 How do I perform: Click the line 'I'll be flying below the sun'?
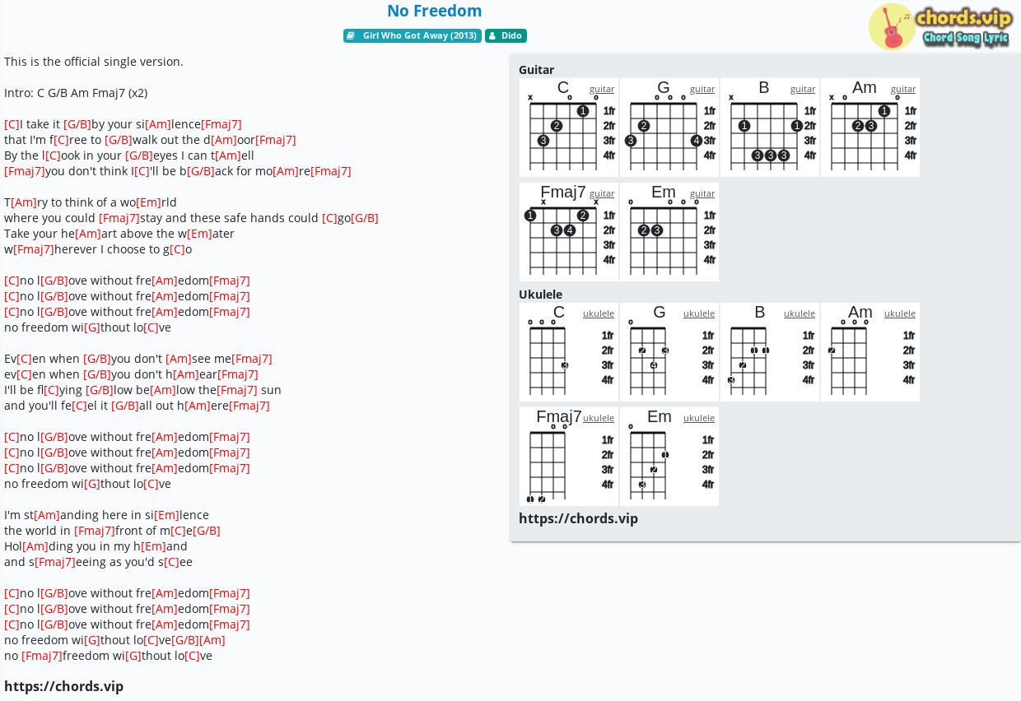click(x=142, y=390)
